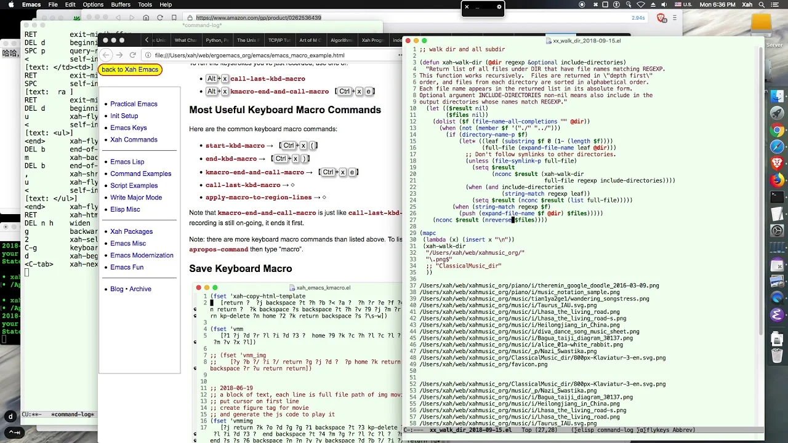
Task: Open the Buffers menu in Emacs
Action: [x=121, y=4]
